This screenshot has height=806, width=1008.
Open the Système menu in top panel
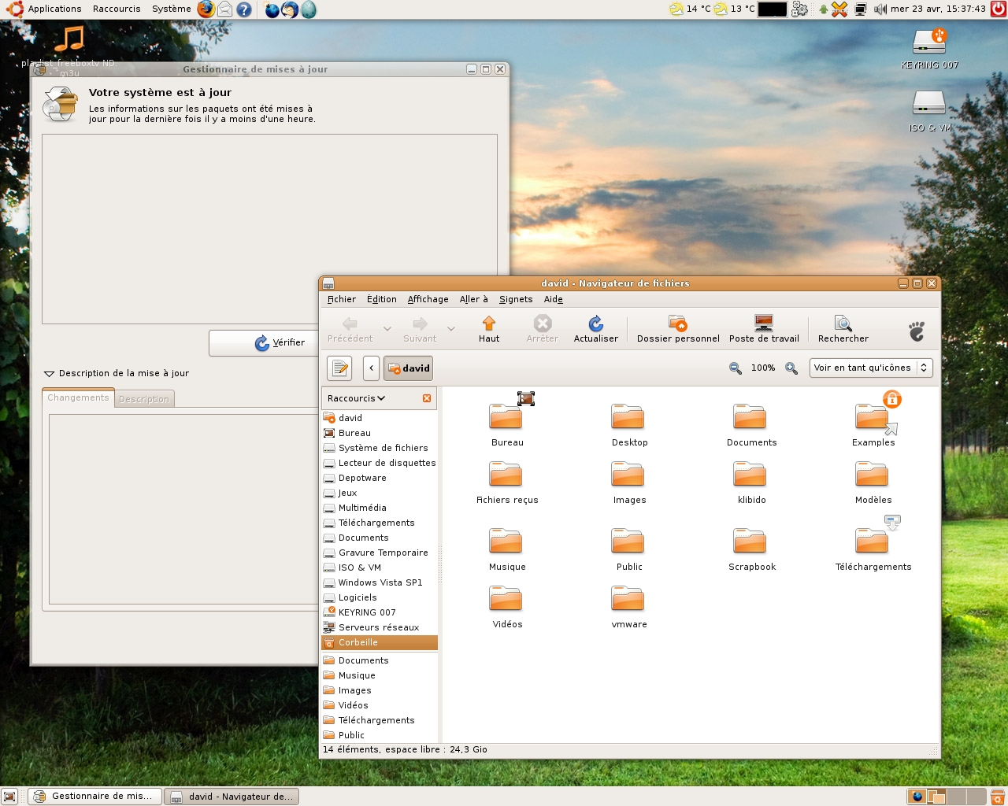(171, 9)
